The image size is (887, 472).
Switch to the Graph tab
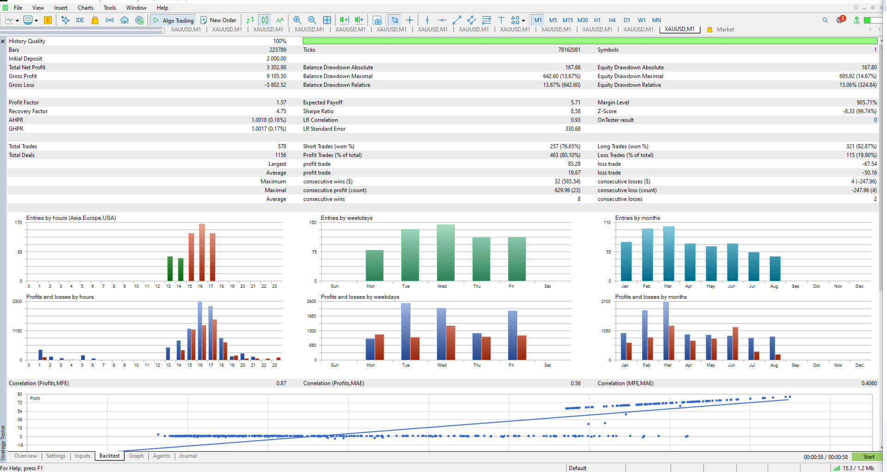tap(136, 456)
